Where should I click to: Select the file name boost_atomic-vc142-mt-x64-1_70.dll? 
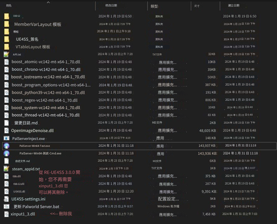click(x=46, y=62)
